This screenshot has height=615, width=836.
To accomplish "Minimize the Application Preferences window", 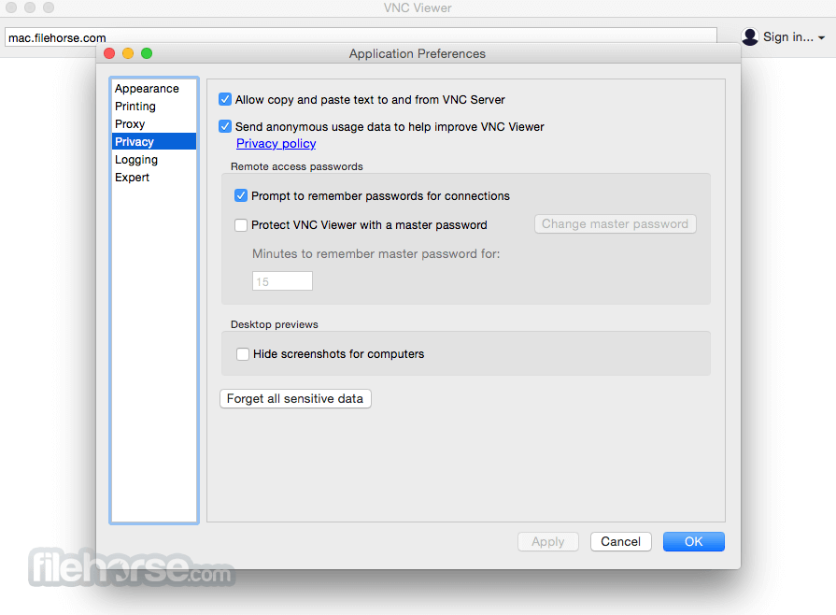I will tap(128, 53).
